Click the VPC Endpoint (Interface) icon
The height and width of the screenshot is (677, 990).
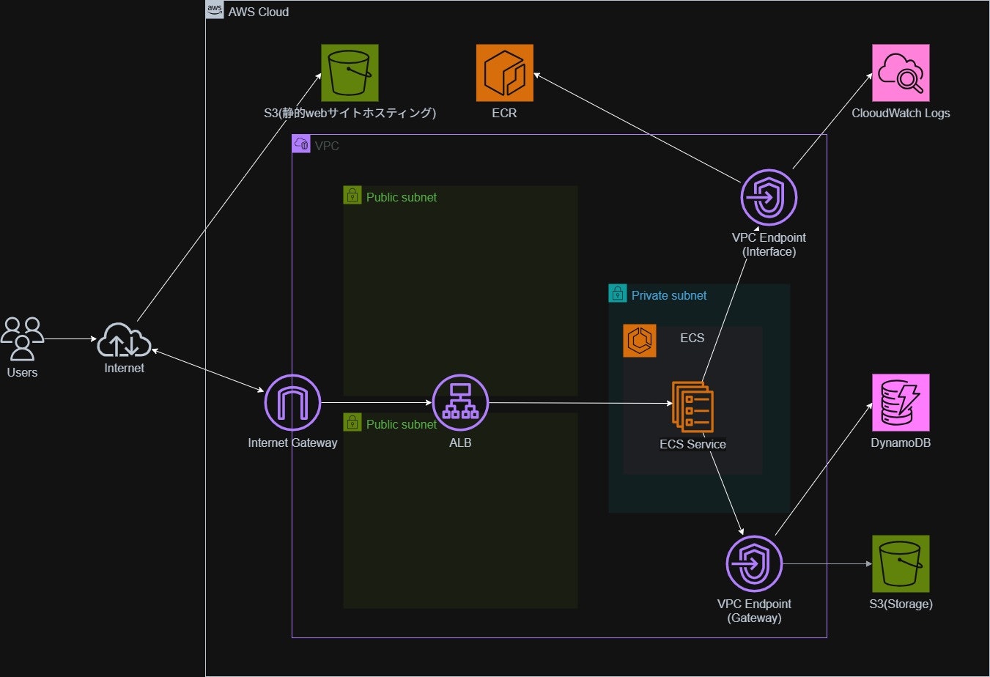click(769, 197)
